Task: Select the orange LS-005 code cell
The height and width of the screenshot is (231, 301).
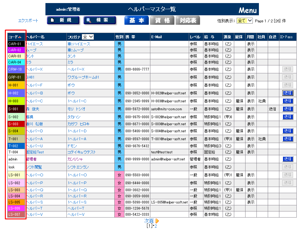Action: 16,202
